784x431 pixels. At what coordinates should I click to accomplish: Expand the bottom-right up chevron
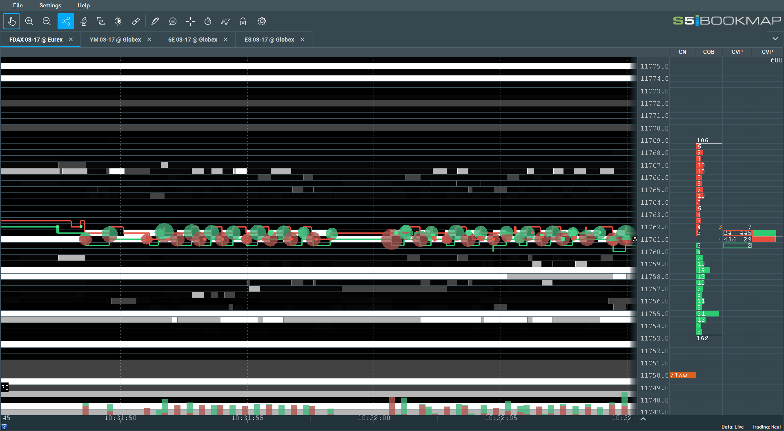[643, 419]
